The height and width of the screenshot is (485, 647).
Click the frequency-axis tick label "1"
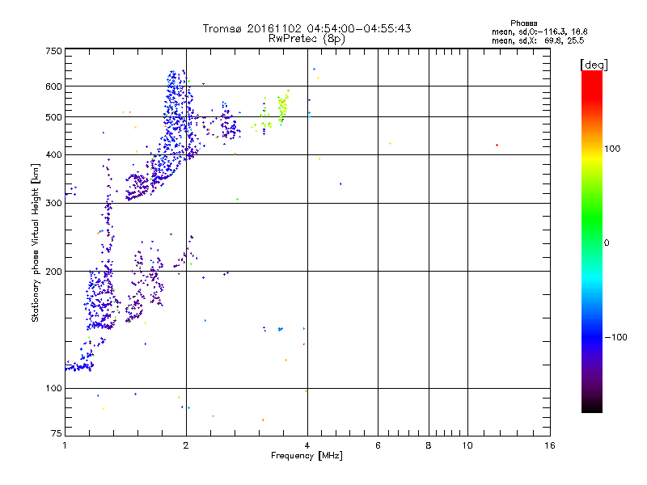click(x=65, y=445)
